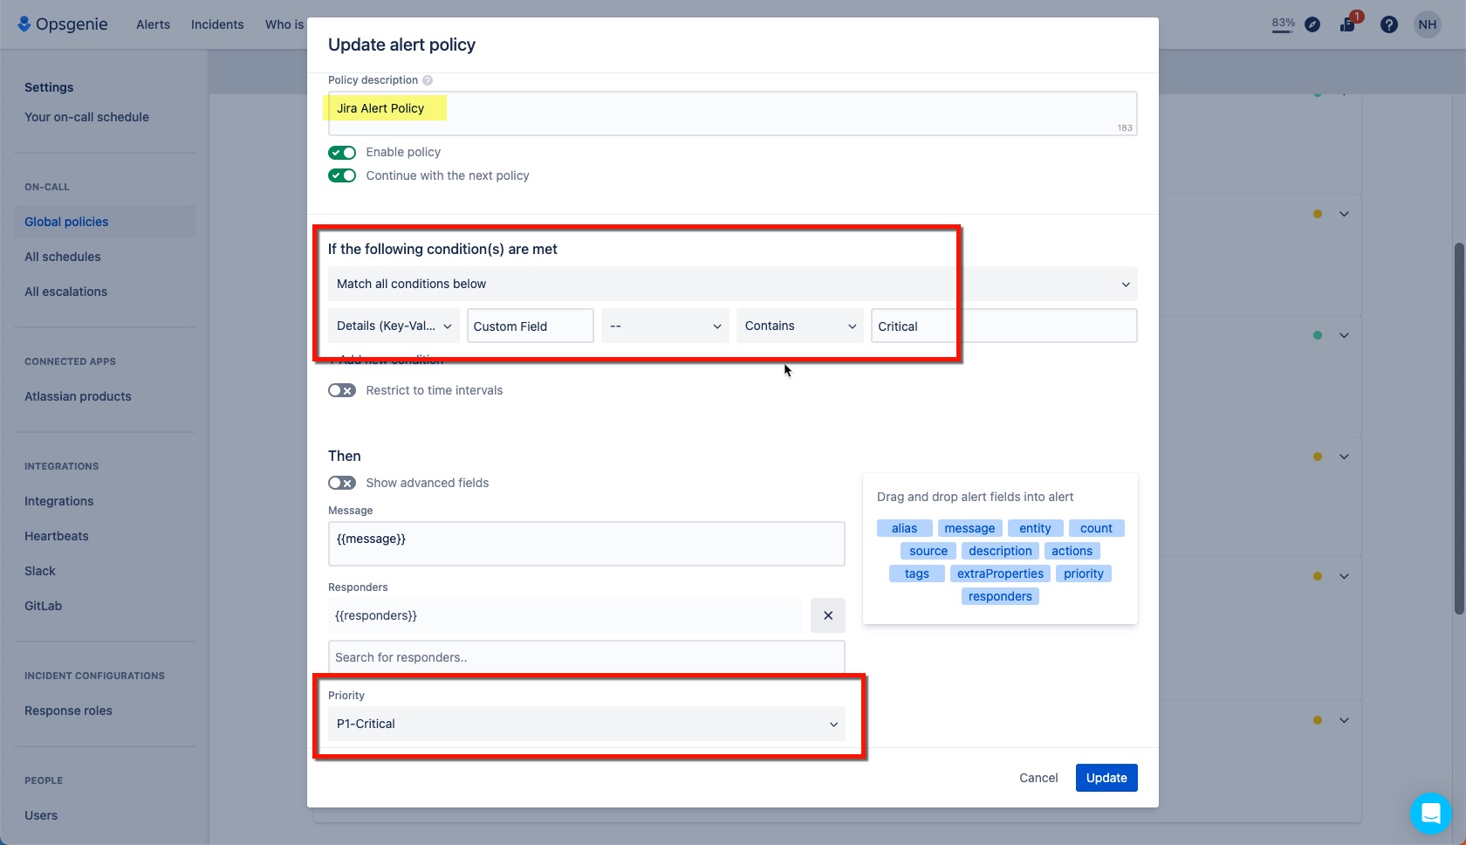Viewport: 1466px width, 845px height.
Task: Enable Restrict to time intervals
Action: coord(342,390)
